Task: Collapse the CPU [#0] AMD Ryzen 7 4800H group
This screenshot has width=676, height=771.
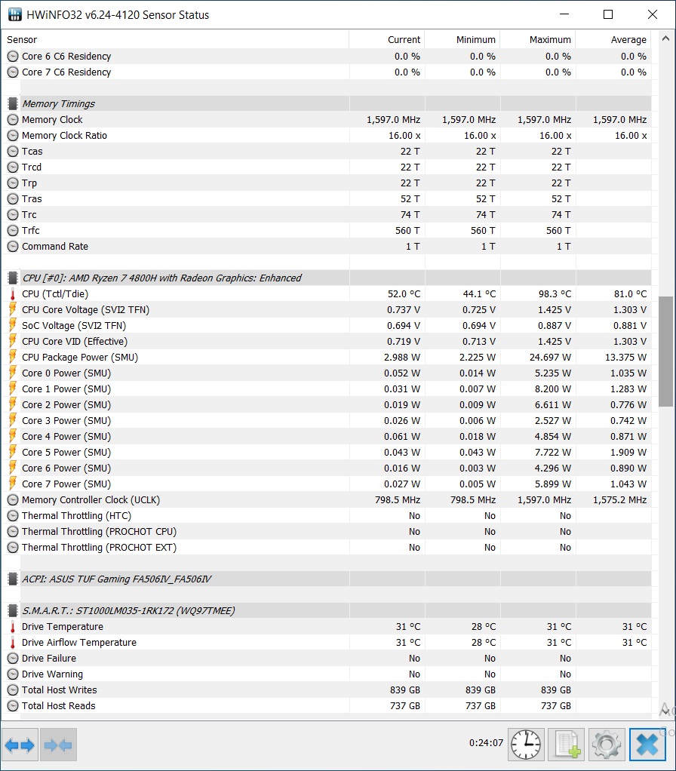Action: coord(13,278)
